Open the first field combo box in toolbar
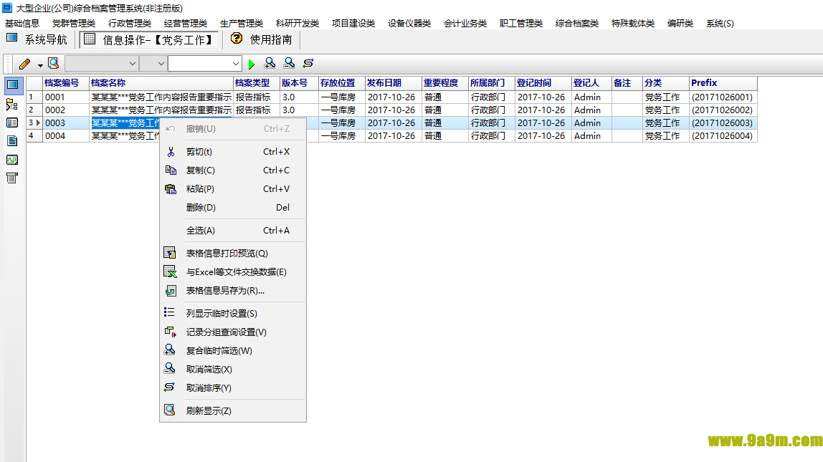This screenshot has height=462, width=823. pyautogui.click(x=101, y=64)
